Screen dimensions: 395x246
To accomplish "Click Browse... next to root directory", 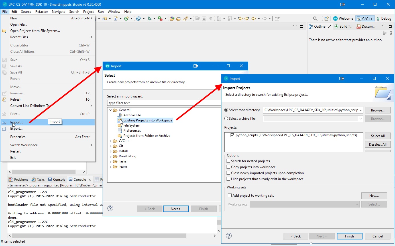I will pyautogui.click(x=378, y=110).
